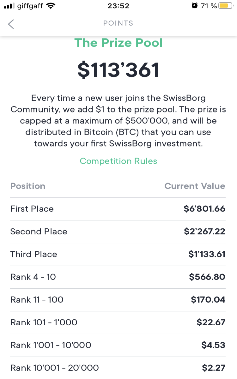
Task: Tap the back arrow icon
Action: click(x=11, y=24)
